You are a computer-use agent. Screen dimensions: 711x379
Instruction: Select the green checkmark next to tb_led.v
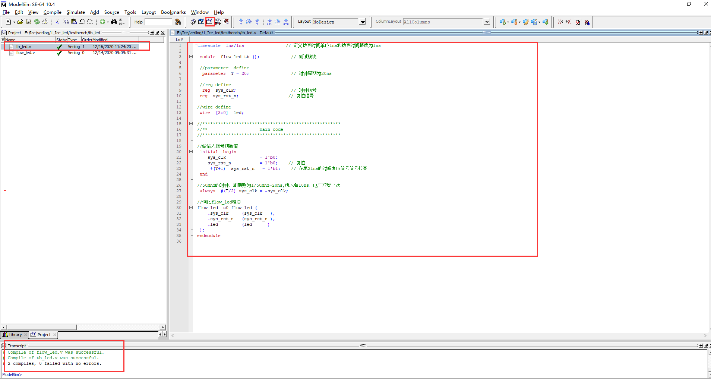[x=60, y=46]
